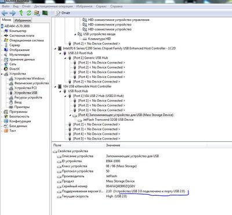Screen dimensions: 232x215
Task: Click the Forward arrow toolbar icon
Action: point(13,13)
